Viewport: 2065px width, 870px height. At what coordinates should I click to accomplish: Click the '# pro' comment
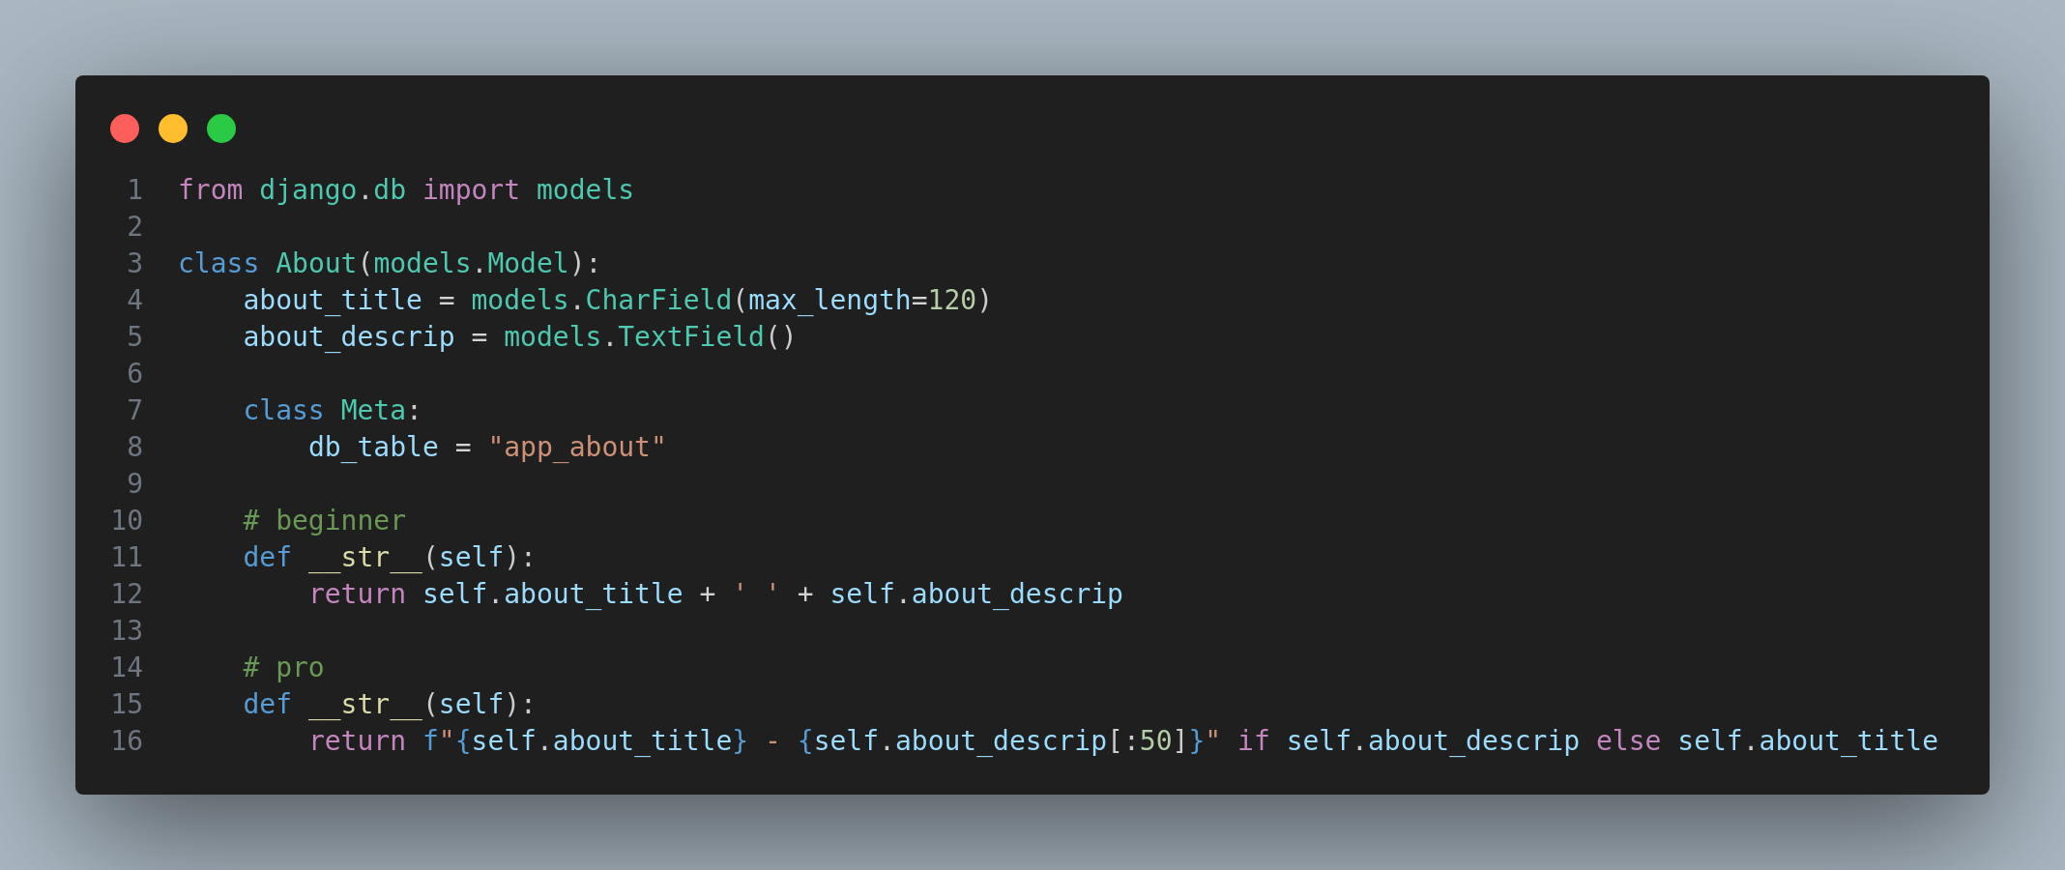coord(284,667)
